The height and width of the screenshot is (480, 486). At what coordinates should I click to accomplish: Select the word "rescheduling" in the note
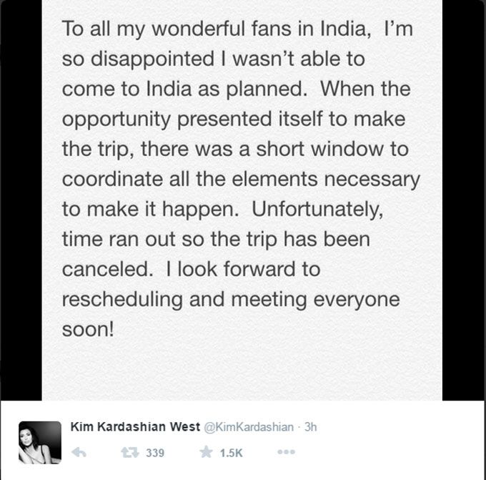tap(122, 300)
